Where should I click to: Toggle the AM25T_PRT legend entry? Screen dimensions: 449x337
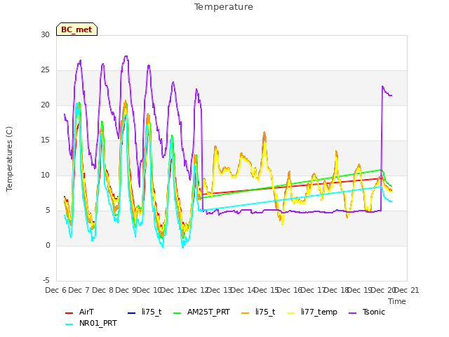point(201,312)
